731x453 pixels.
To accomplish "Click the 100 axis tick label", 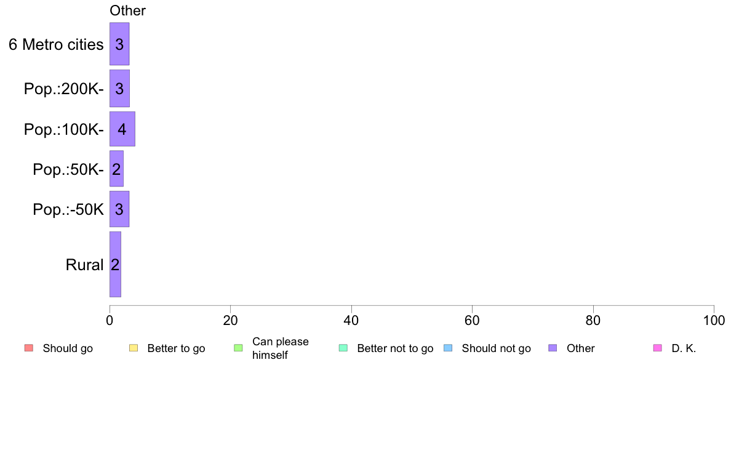I will [714, 320].
